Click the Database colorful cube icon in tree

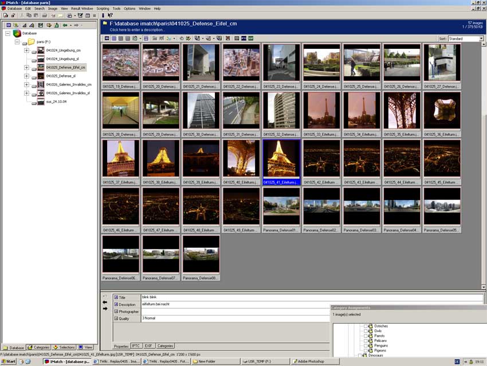[17, 33]
